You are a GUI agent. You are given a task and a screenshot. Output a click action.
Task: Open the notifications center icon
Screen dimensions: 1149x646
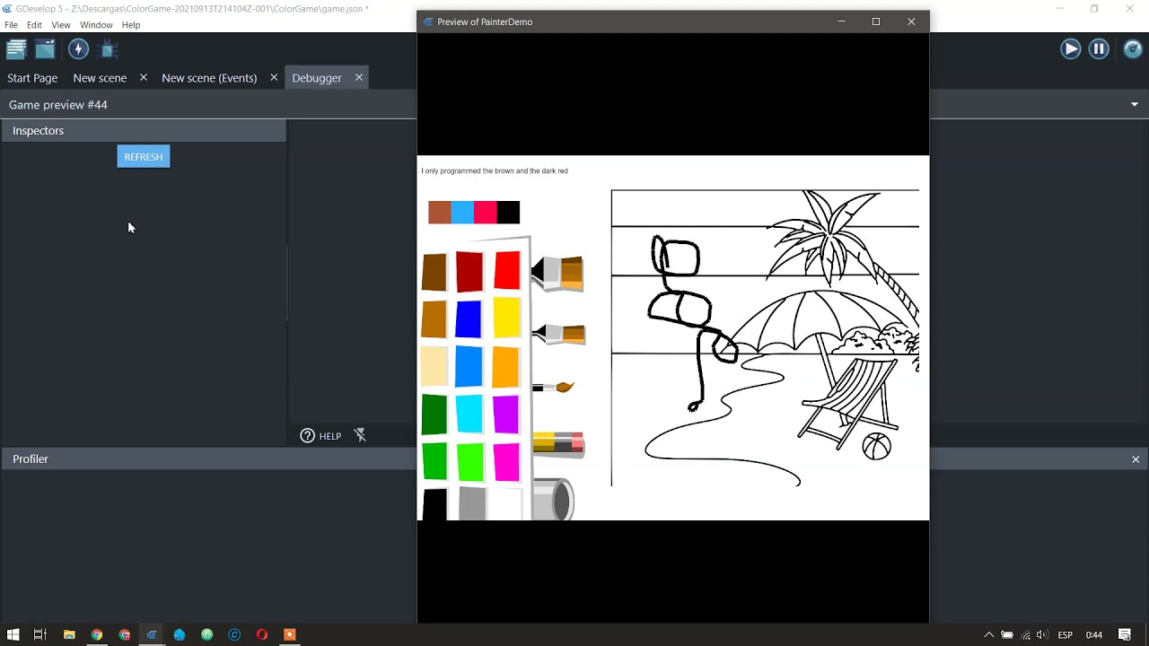tap(1125, 634)
